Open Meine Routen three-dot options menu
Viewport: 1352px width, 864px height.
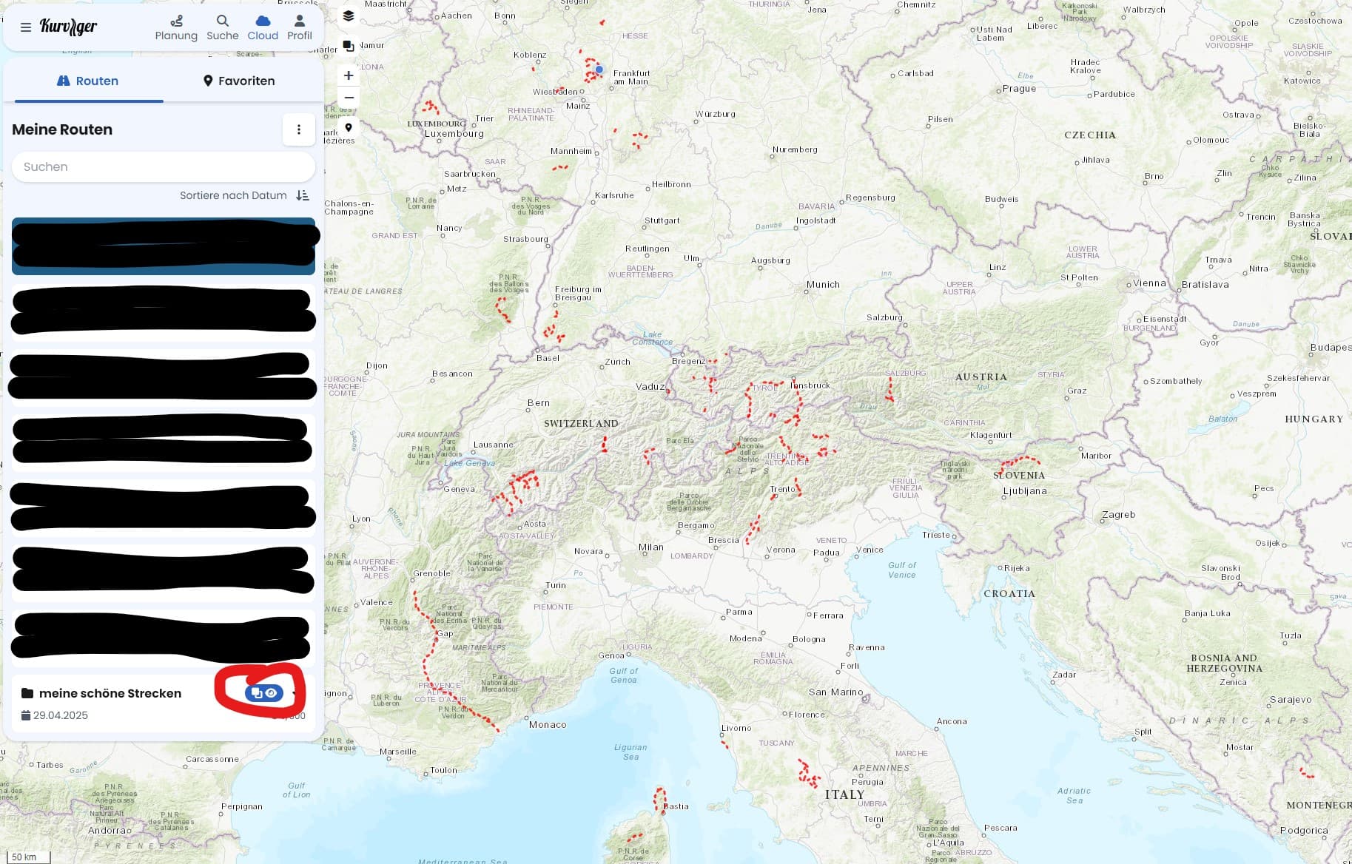299,129
